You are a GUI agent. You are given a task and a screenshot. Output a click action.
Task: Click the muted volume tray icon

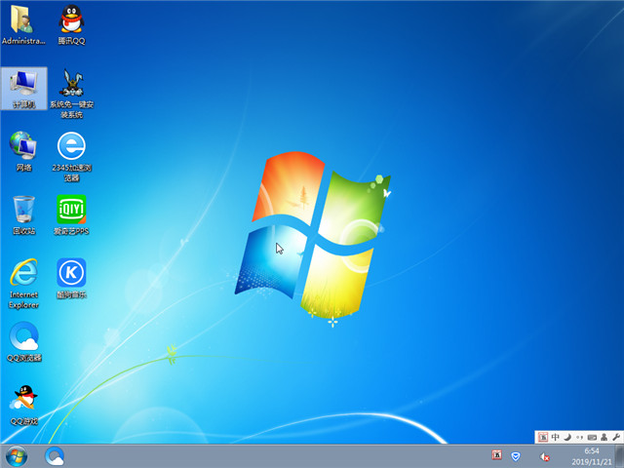[x=544, y=456]
